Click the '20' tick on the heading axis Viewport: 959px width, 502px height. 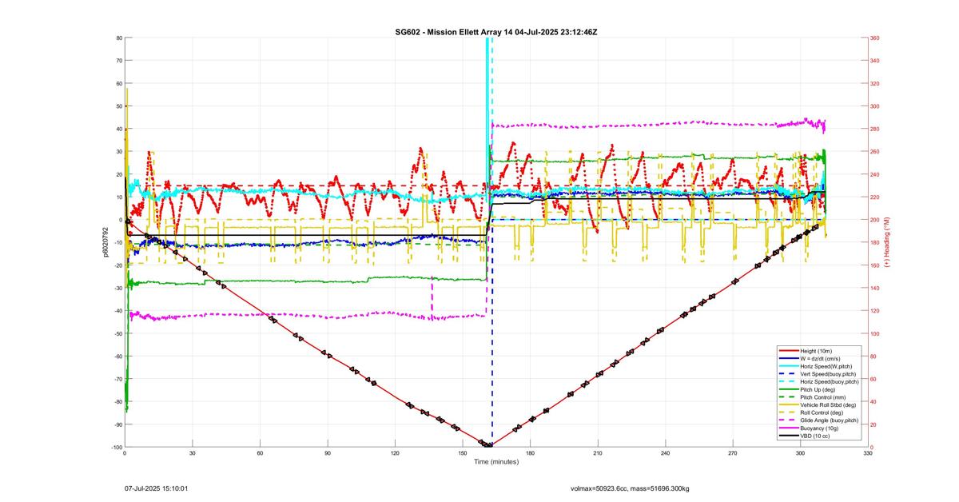click(873, 424)
